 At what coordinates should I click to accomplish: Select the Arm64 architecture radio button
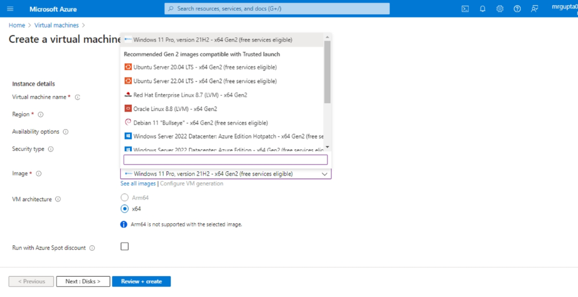click(125, 197)
